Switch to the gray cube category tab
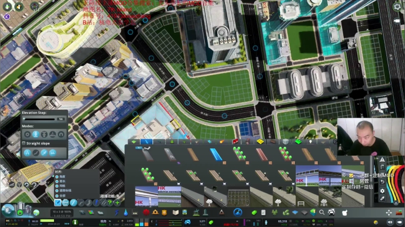This screenshot has height=227, width=405. [x=285, y=142]
